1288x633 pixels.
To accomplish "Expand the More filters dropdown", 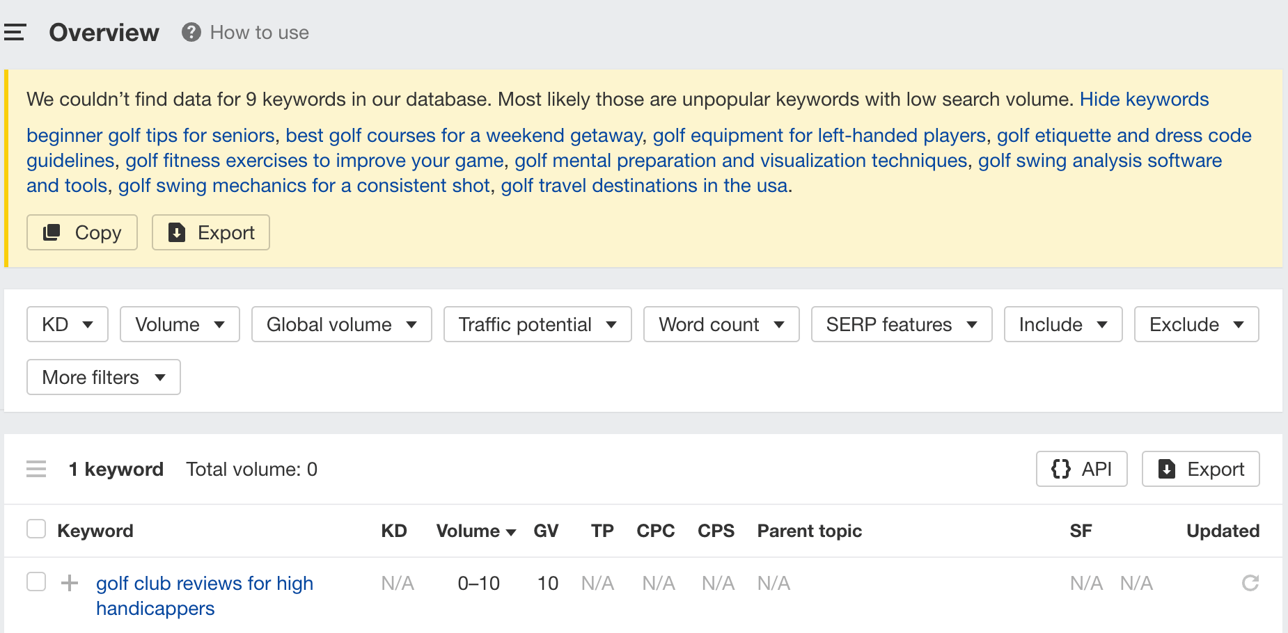I will pos(104,377).
